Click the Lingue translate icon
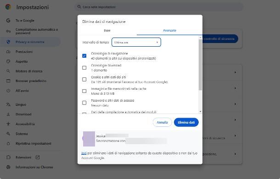280x179 pixels. 8,104
